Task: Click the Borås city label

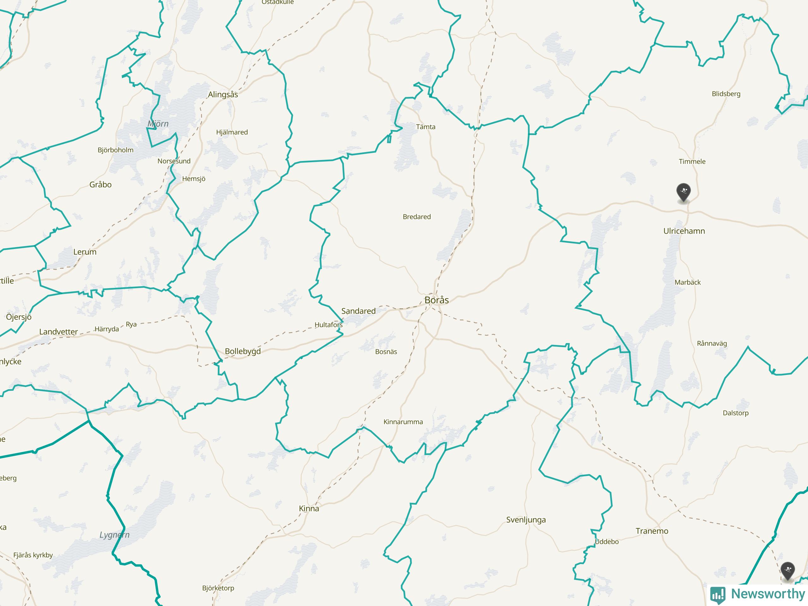Action: click(437, 300)
